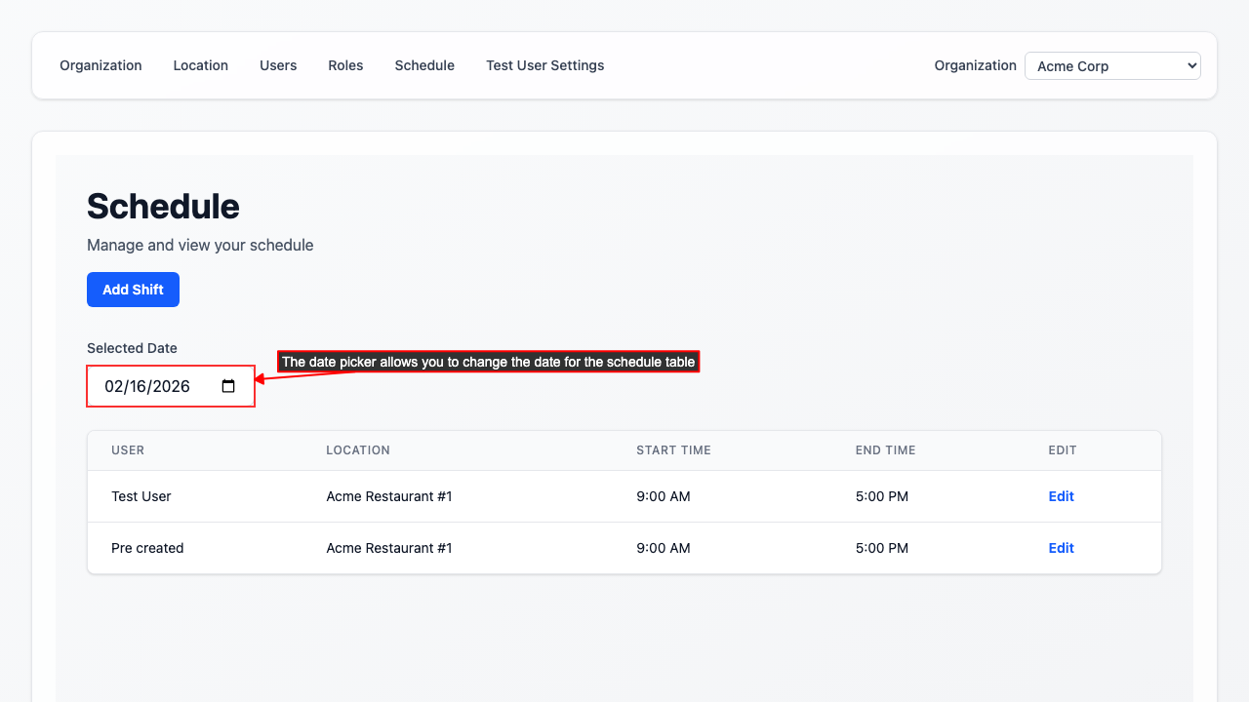Open Test User Settings
Viewport: 1249px width, 702px height.
[x=544, y=65]
